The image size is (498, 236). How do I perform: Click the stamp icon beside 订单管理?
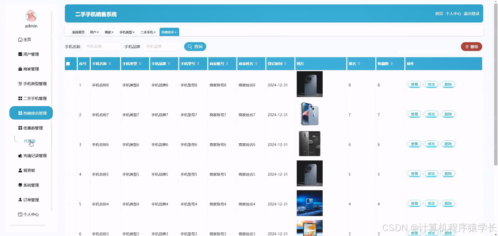(20, 200)
